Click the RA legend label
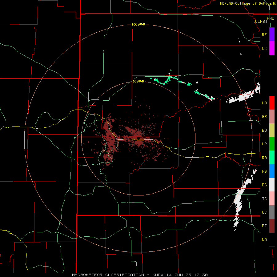The image size is (277, 277). 264,158
